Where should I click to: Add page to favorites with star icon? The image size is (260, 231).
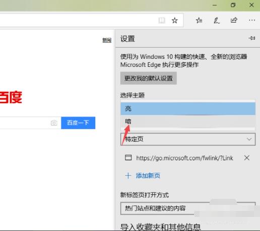[175, 21]
